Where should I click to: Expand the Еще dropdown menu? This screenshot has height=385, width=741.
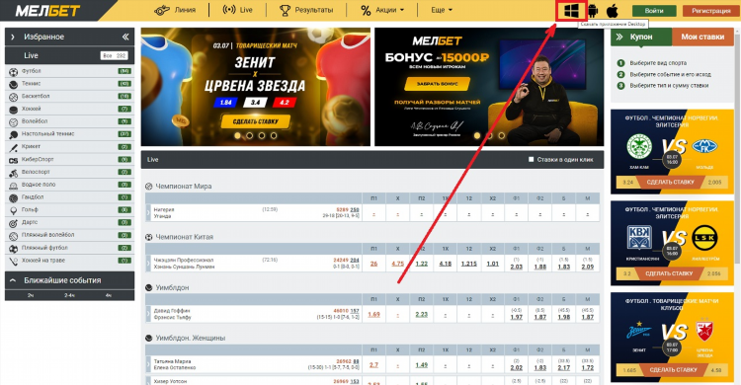(x=442, y=10)
